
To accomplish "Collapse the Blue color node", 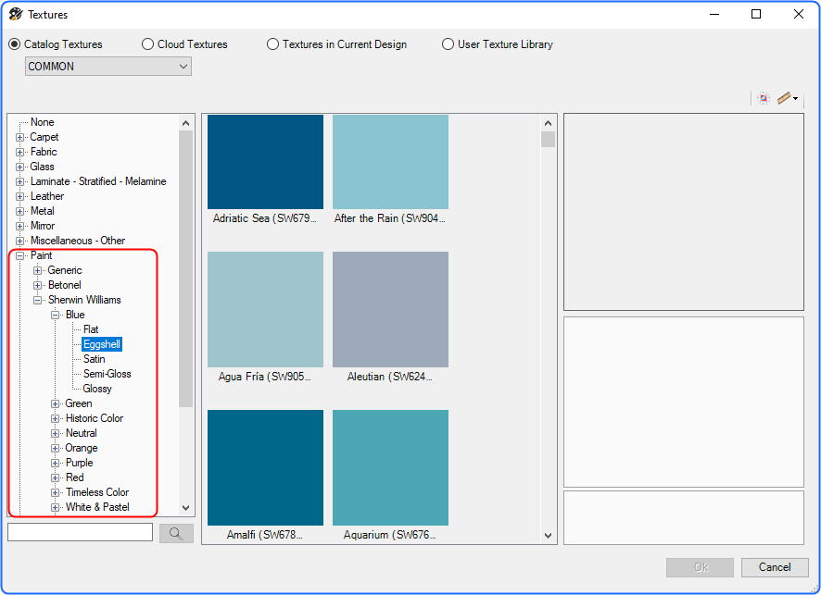I will [x=55, y=316].
